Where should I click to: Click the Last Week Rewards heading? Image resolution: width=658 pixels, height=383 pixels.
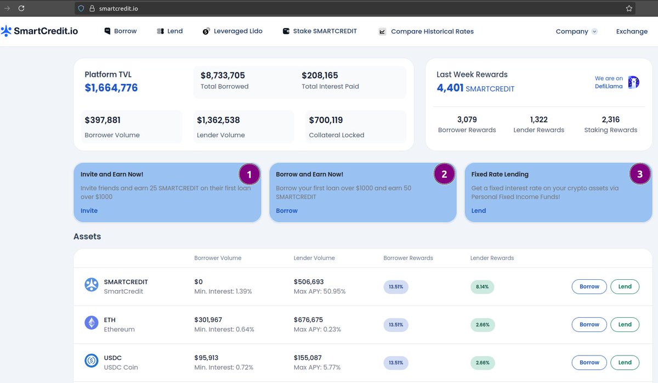472,75
